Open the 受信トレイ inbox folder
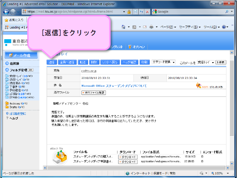The image size is (237, 178). tap(19, 76)
